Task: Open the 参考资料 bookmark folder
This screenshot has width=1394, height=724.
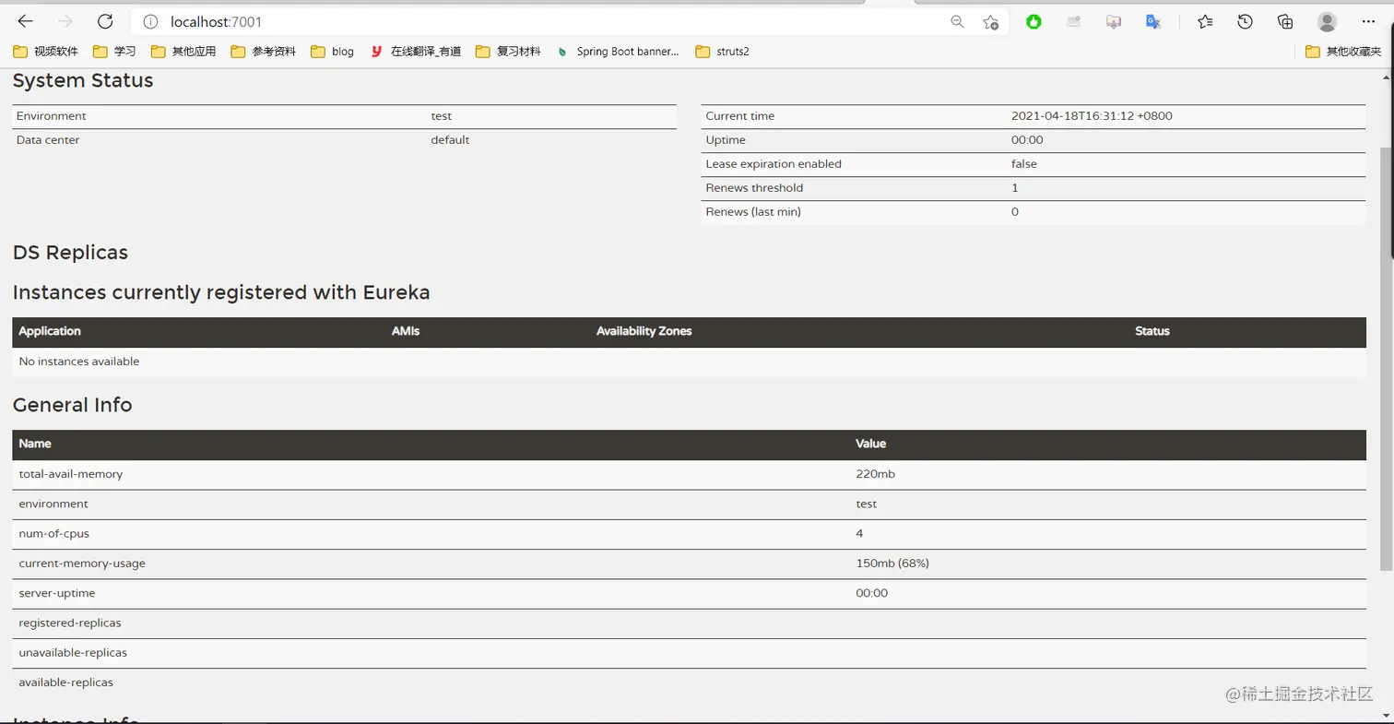Action: [263, 52]
